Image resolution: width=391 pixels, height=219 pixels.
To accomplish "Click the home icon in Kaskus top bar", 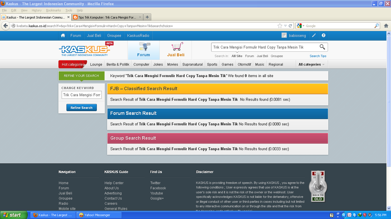I will click(x=63, y=36).
